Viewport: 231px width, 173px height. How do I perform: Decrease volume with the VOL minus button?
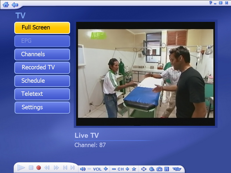coord(89,169)
